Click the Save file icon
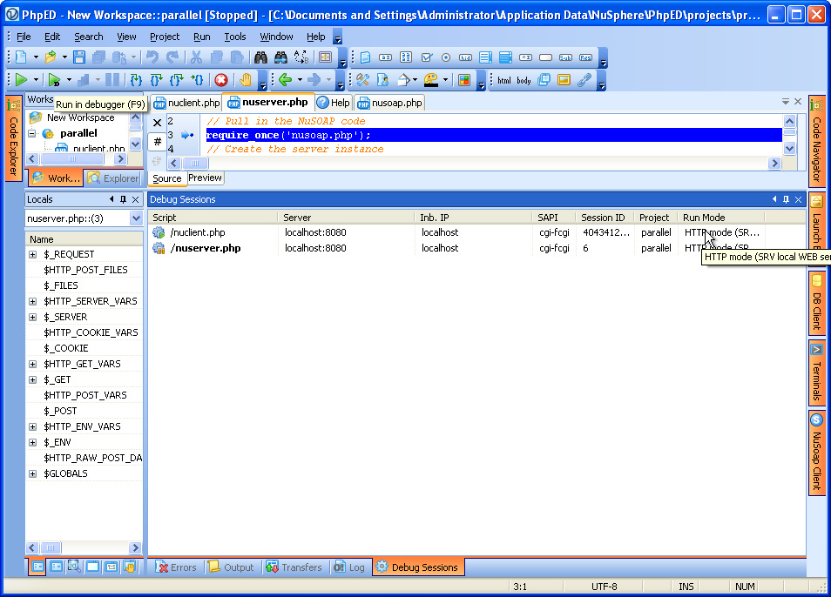The image size is (831, 597). pos(79,57)
